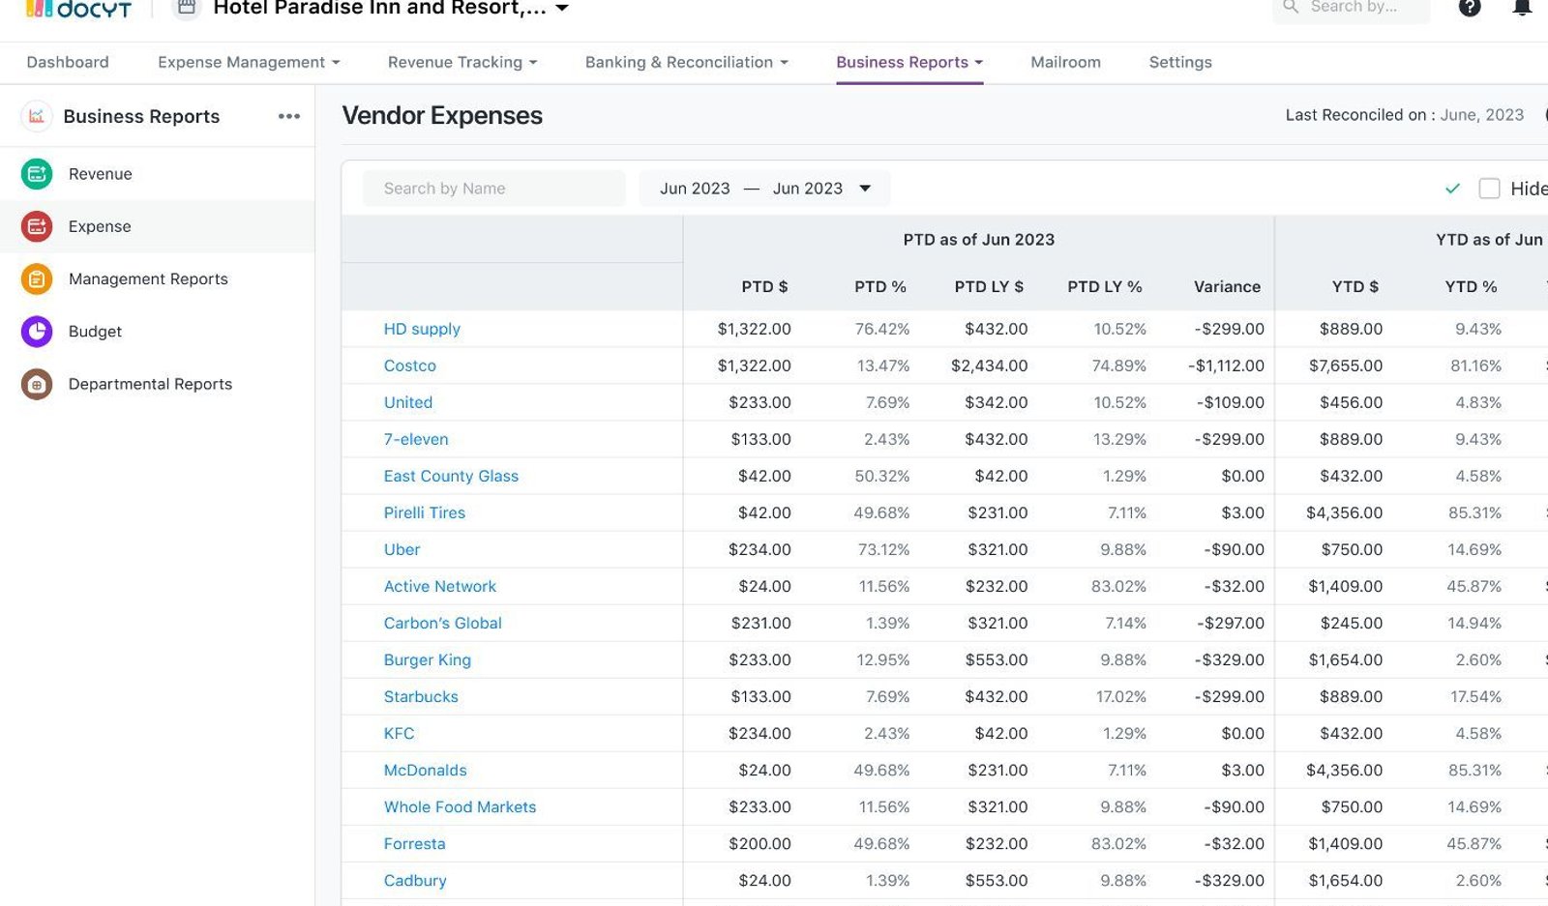Viewport: 1548px width, 906px height.
Task: Open the Mailroom tab
Action: (1065, 62)
